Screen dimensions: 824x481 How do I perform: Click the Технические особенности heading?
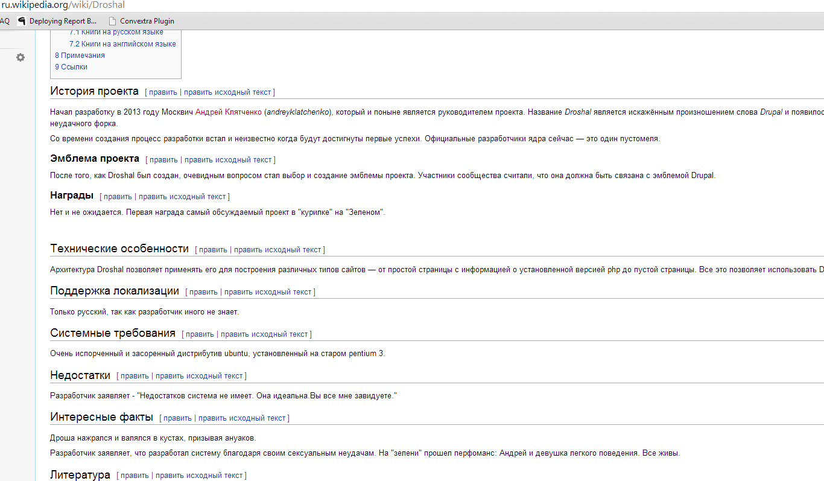[x=119, y=249]
